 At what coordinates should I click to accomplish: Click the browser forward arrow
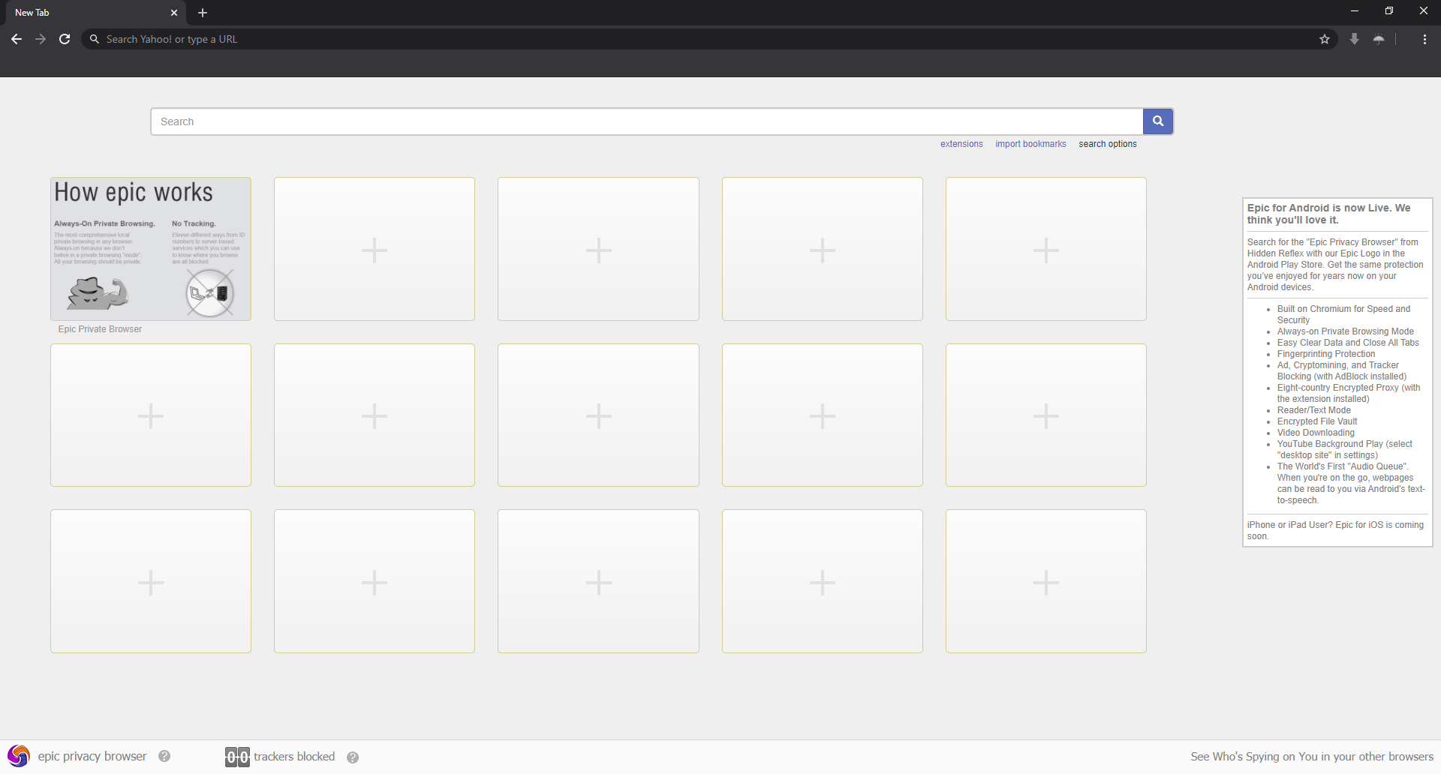(x=41, y=39)
